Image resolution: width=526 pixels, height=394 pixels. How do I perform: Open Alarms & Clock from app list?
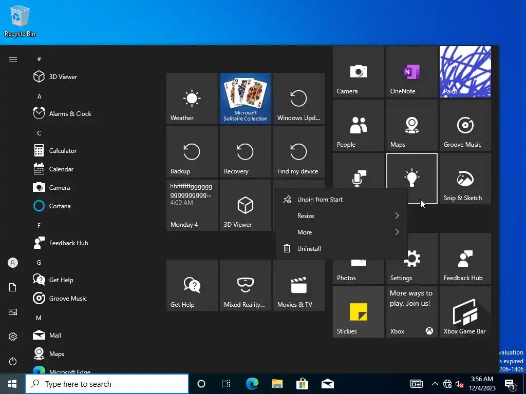[94, 113]
